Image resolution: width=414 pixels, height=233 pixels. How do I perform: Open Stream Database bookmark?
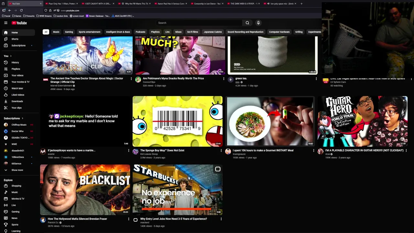tap(98, 16)
